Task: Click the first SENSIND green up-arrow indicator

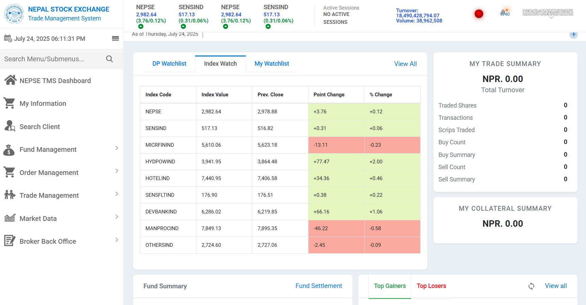Action: [183, 27]
